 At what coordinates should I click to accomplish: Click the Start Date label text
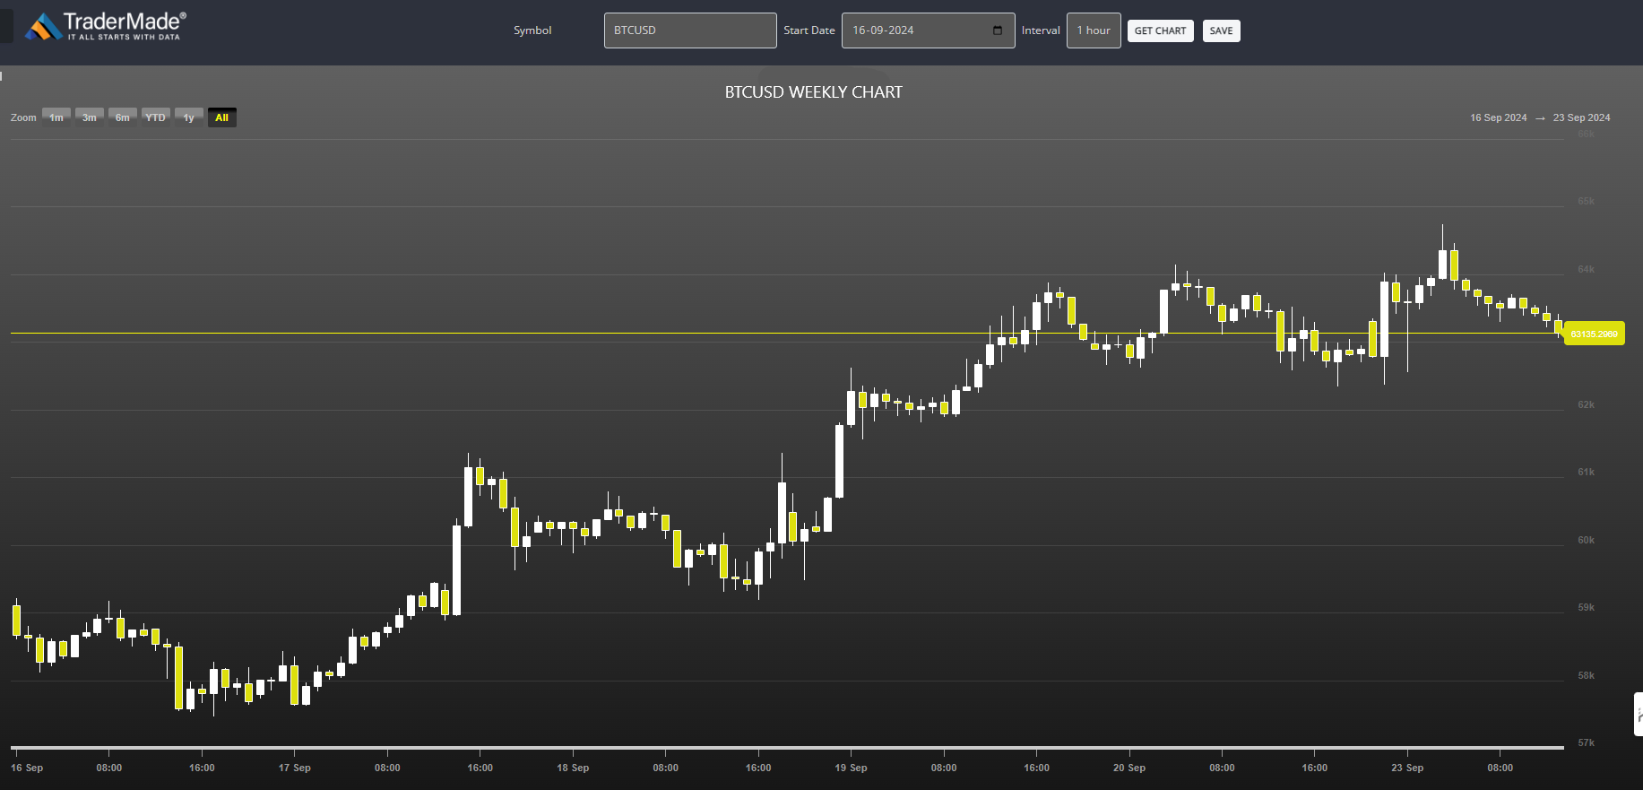809,30
